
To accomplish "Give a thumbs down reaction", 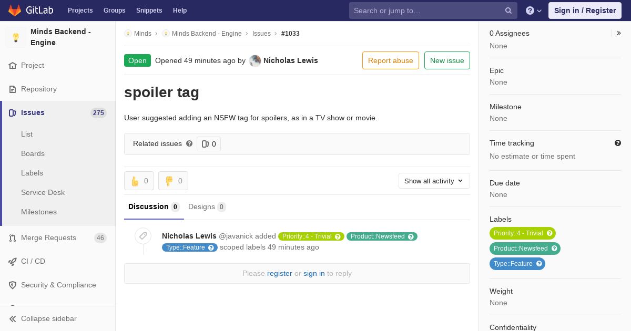I will pyautogui.click(x=173, y=181).
